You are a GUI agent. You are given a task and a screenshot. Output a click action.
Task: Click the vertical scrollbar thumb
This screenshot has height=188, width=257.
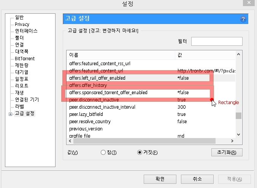(x=239, y=116)
